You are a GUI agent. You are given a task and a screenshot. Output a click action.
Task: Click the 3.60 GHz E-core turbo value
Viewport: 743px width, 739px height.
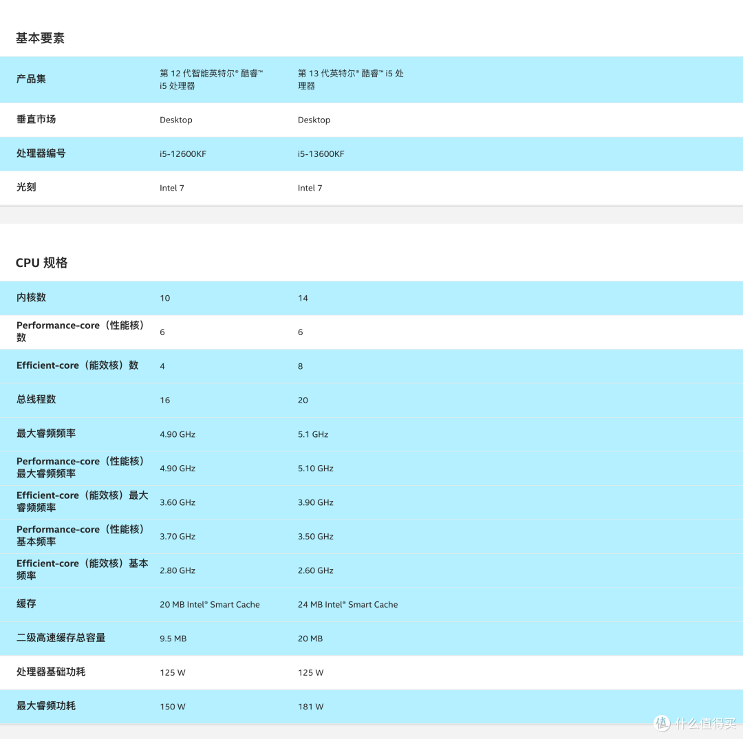coord(177,503)
